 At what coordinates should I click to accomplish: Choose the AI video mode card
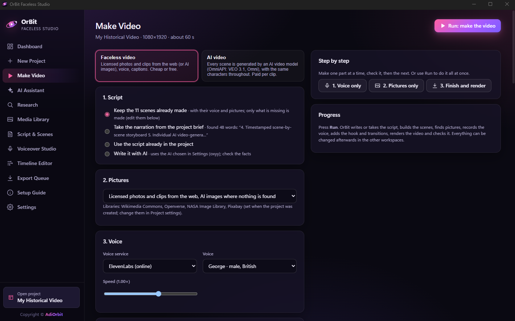(253, 66)
